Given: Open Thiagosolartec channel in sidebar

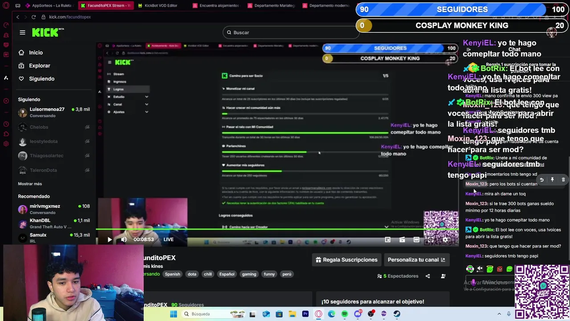Looking at the screenshot, I should coord(53,156).
